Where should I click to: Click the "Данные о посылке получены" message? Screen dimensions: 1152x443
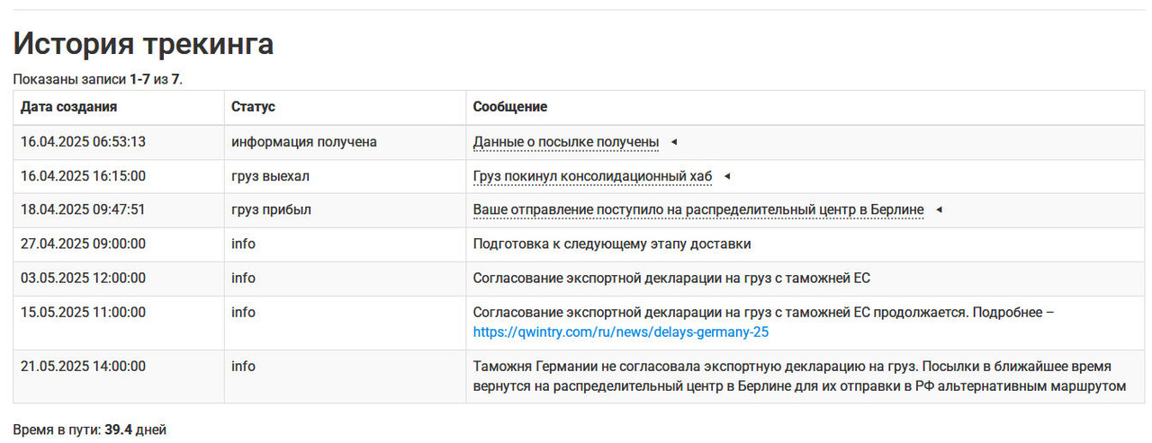(x=565, y=142)
